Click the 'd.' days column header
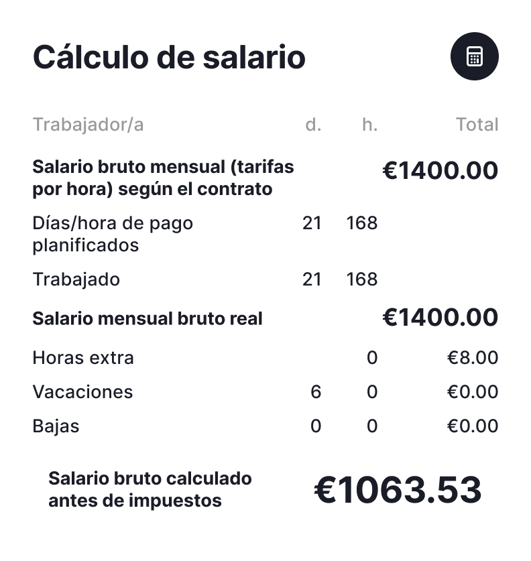531x561 pixels. click(x=313, y=125)
